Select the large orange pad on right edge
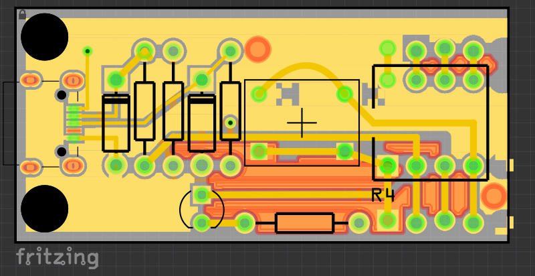This screenshot has width=535, height=276. pos(494,196)
